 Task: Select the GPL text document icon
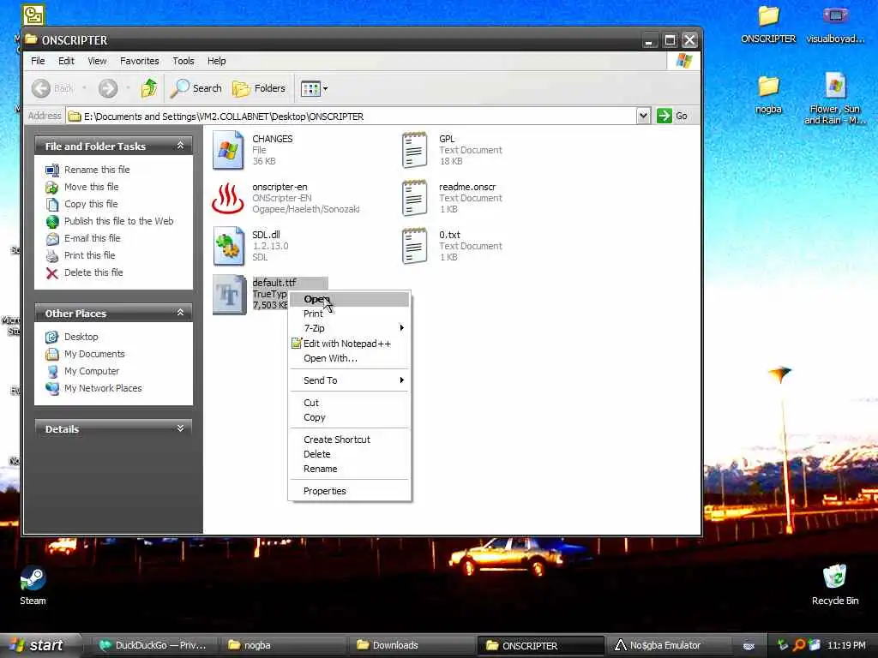coord(414,150)
